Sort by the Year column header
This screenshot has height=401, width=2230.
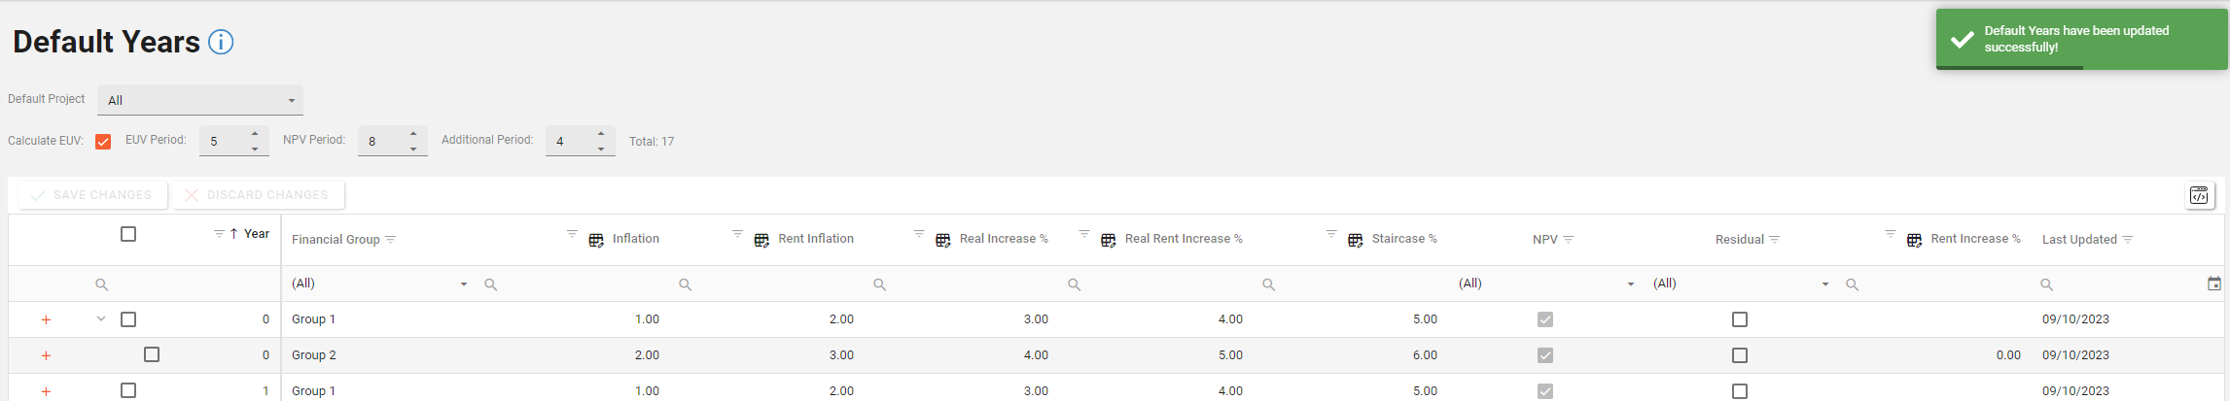click(x=256, y=234)
